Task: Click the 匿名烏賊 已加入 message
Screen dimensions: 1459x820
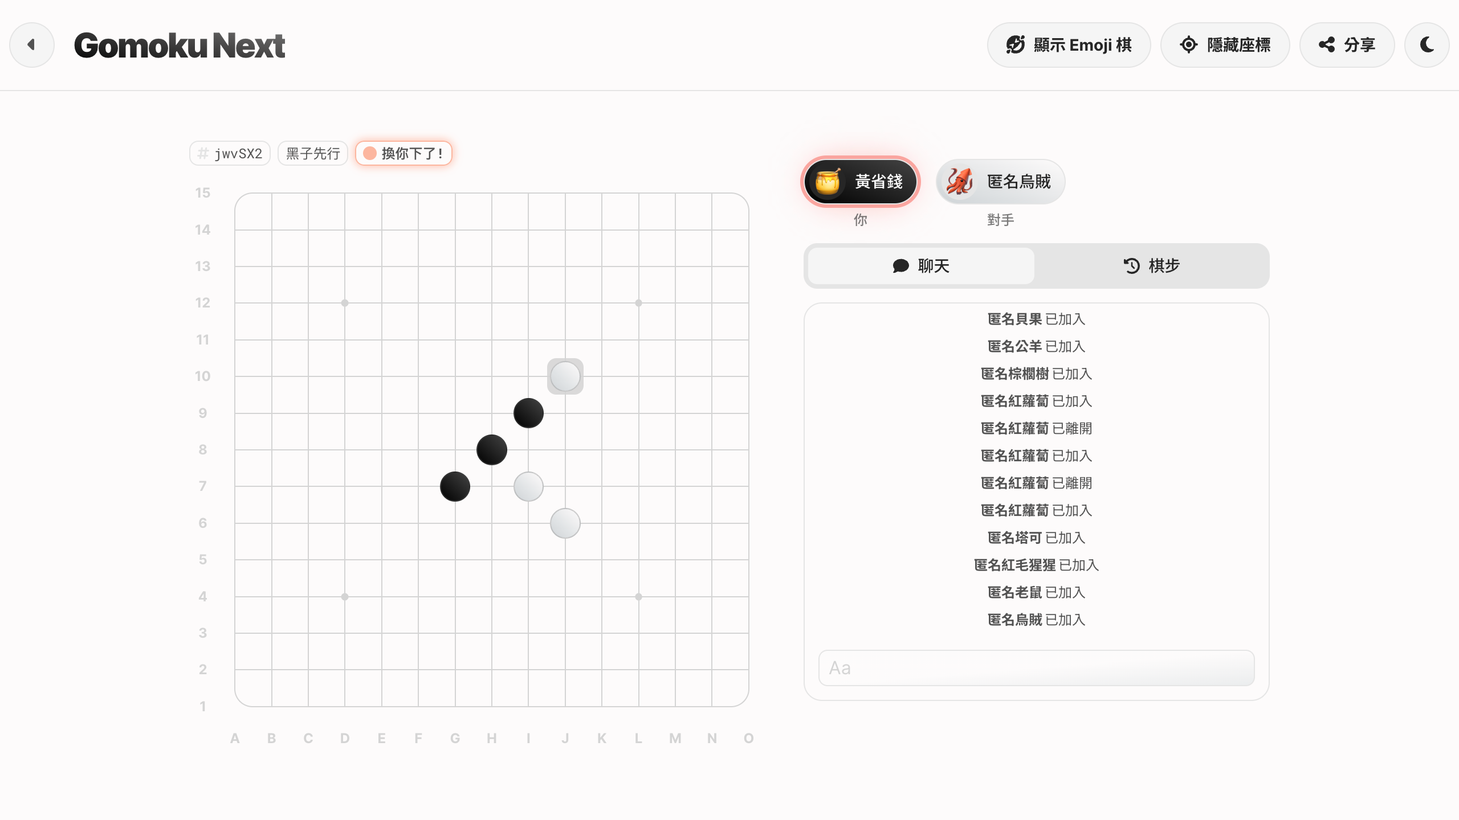Action: 1036,620
